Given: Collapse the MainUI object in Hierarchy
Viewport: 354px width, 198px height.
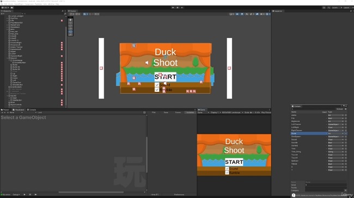Looking at the screenshot, I should 8,58.
